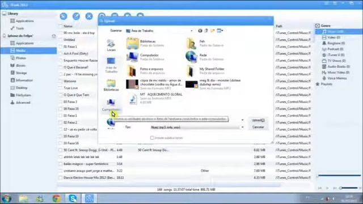Open iBooks in the device sidebar
Image resolution: width=363 pixels, height=204 pixels.
click(18, 66)
